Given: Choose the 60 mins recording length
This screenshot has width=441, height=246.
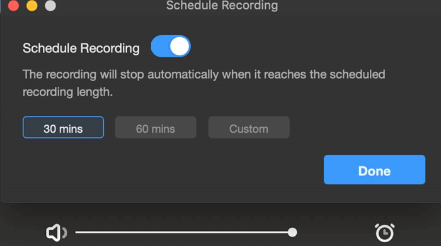Looking at the screenshot, I should (156, 127).
